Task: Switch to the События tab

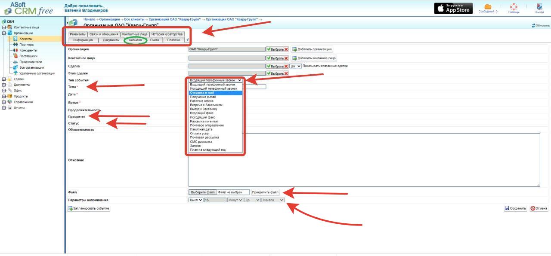Action: [135, 40]
